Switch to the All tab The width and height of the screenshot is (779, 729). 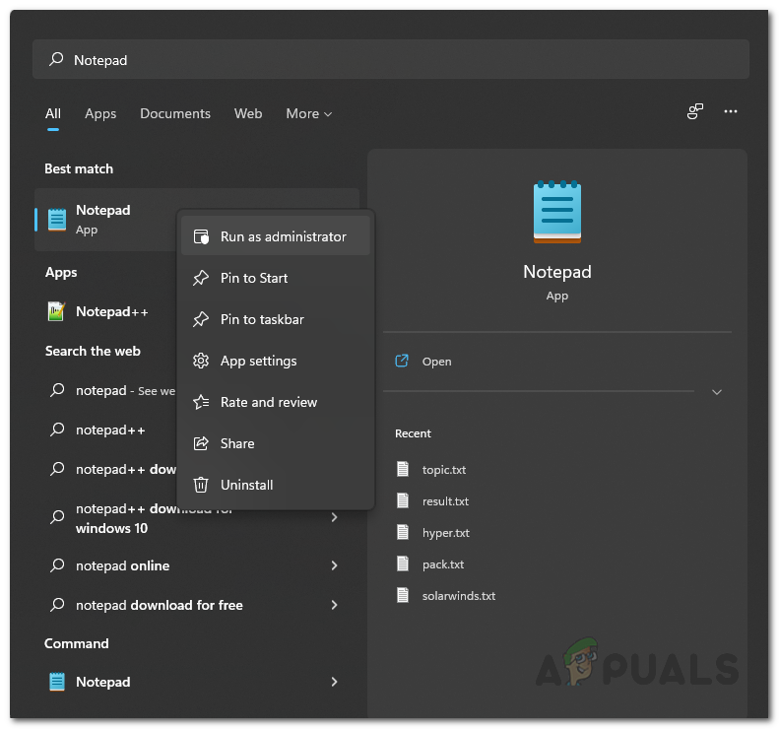(52, 114)
